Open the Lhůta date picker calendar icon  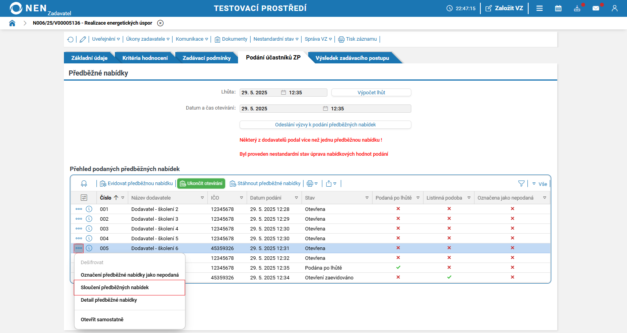tap(284, 93)
